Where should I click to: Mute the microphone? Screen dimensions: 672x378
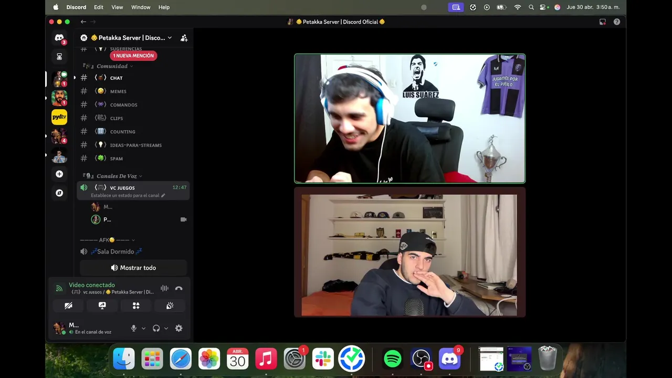(x=133, y=328)
